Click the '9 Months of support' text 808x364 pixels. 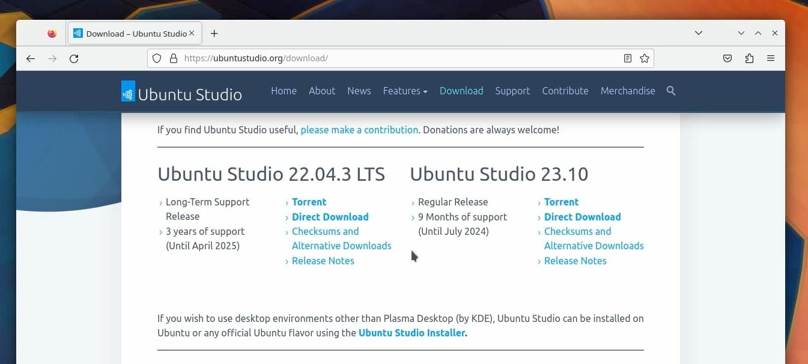click(463, 217)
